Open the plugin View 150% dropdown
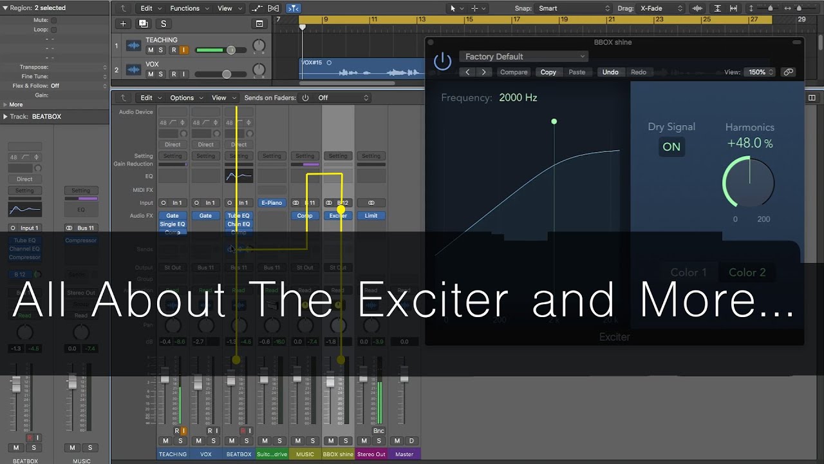Image resolution: width=824 pixels, height=464 pixels. coord(760,72)
